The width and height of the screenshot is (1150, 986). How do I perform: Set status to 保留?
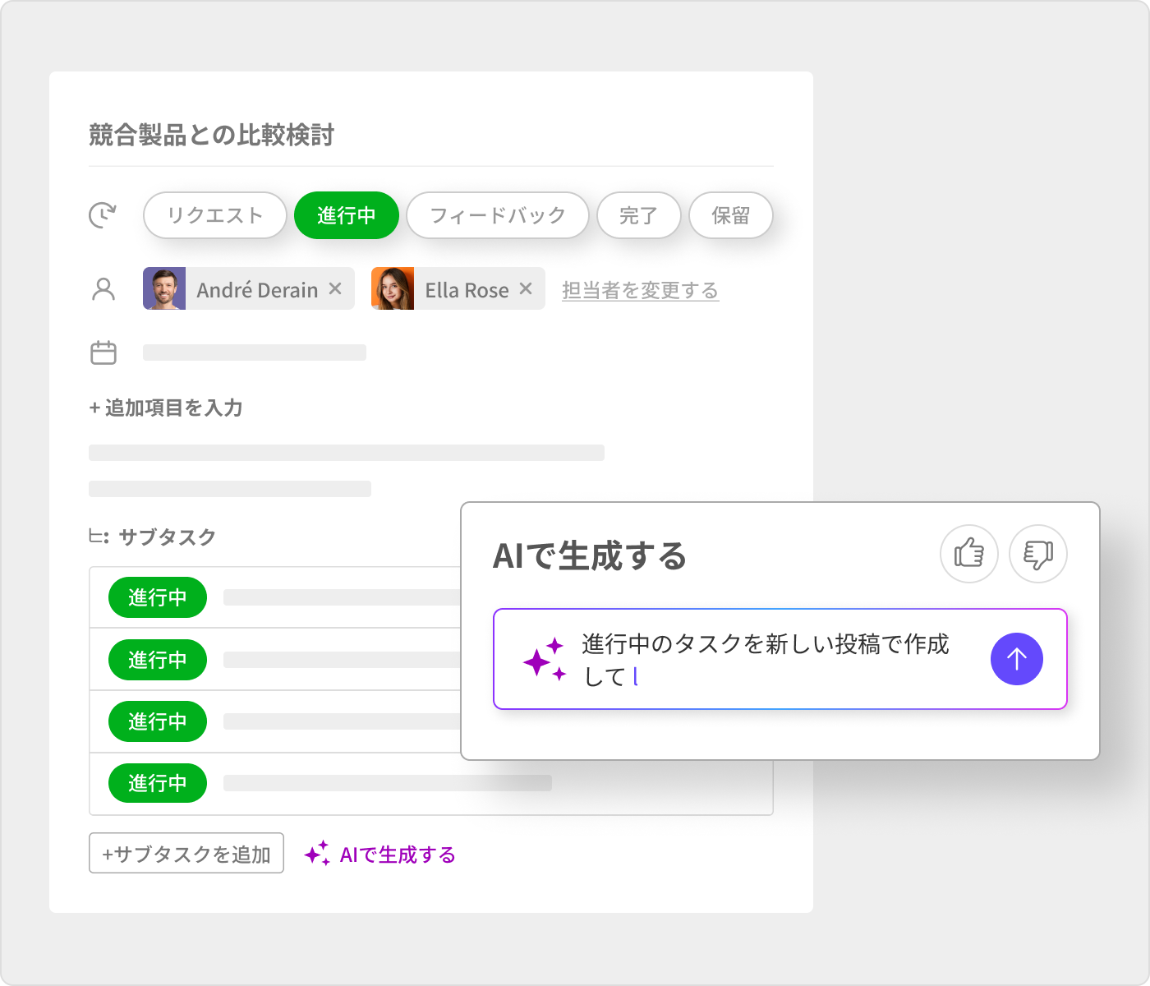pos(730,215)
